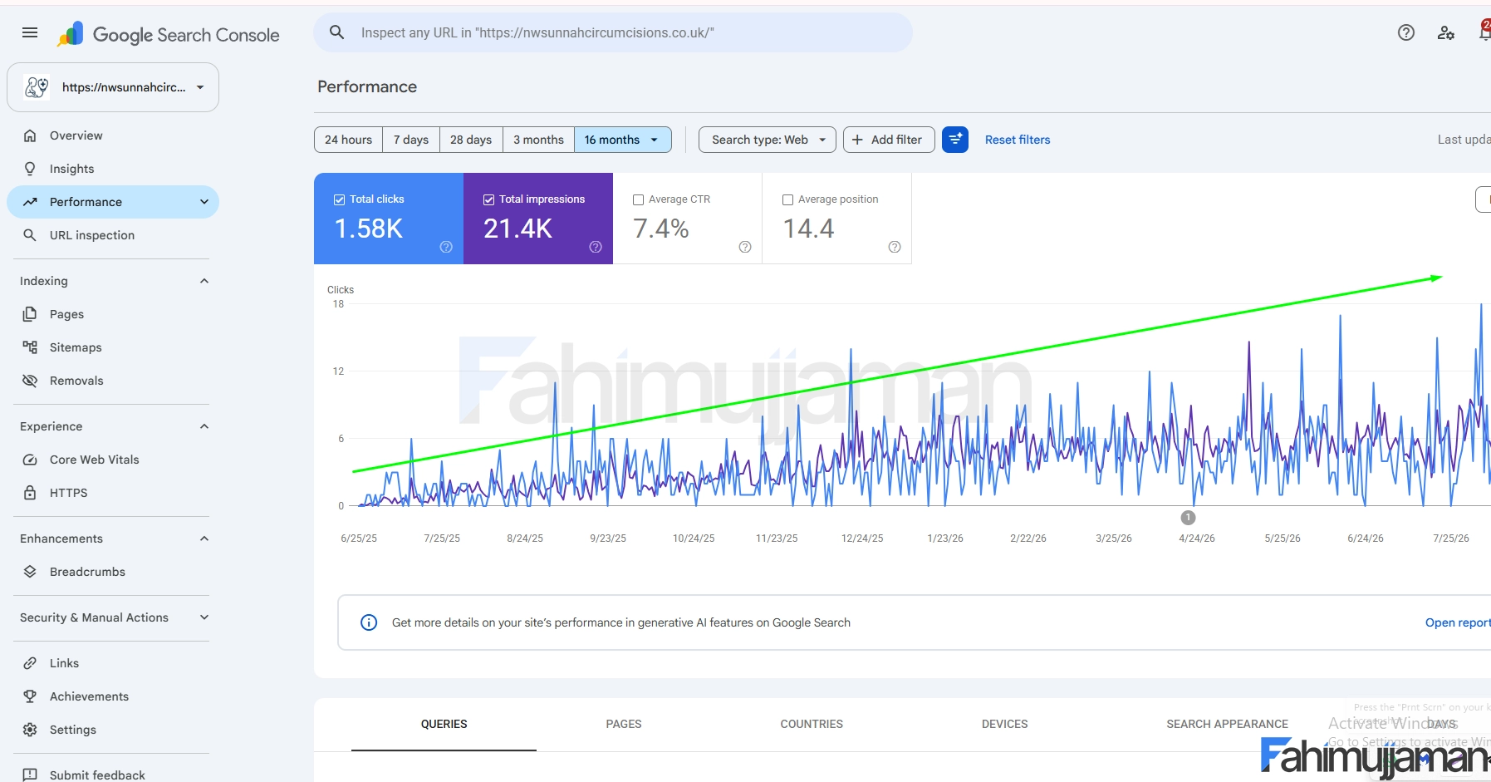1491x782 pixels.
Task: Select the 24 hours date range
Action: pyautogui.click(x=348, y=140)
